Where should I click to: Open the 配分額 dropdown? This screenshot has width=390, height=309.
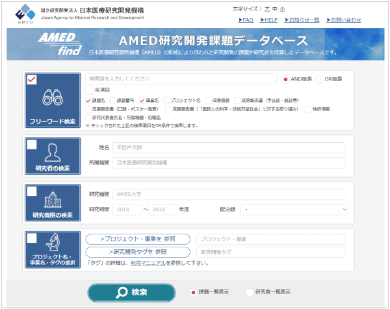[x=292, y=210]
